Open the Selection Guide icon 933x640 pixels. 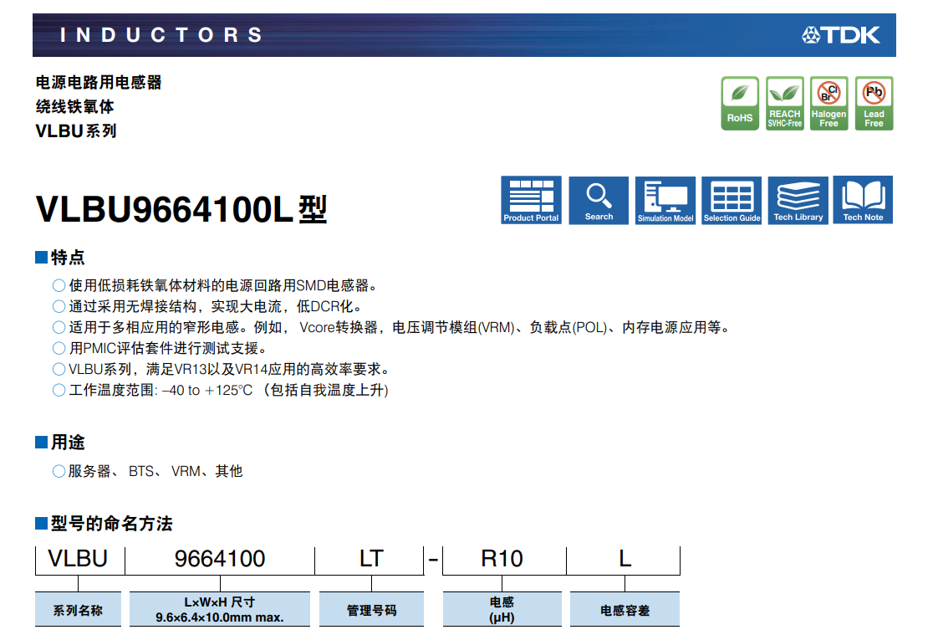(x=732, y=200)
